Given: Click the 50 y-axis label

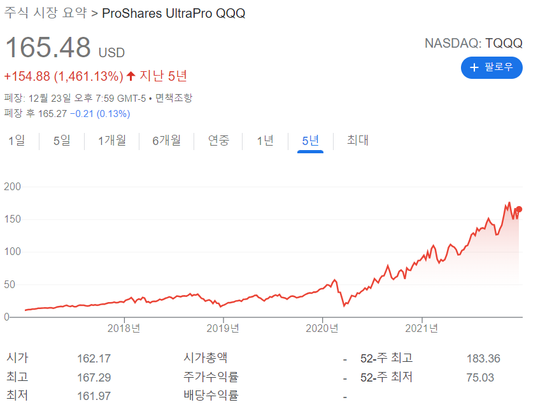Looking at the screenshot, I should pos(10,285).
